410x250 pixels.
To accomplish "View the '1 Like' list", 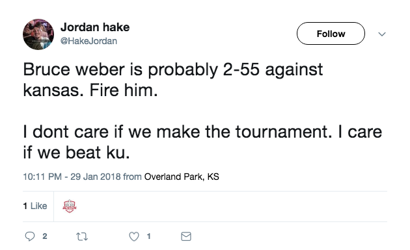I will pos(35,206).
